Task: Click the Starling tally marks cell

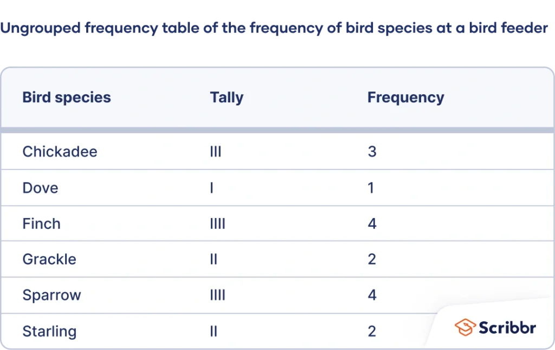Action: point(214,331)
